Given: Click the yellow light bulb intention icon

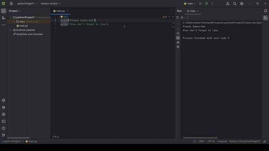Looking at the screenshot, I should [62, 17].
